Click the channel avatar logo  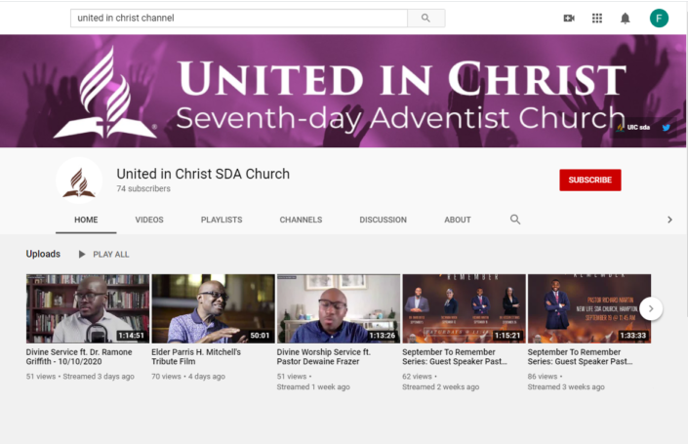tap(79, 181)
